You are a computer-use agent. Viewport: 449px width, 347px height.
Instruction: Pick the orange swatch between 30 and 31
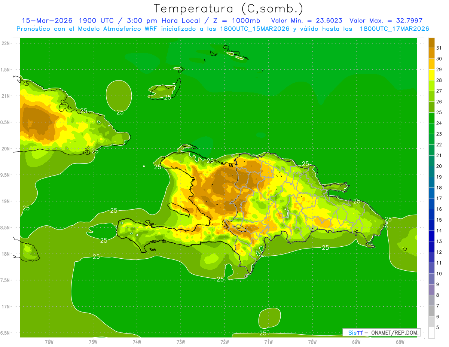tap(431, 53)
